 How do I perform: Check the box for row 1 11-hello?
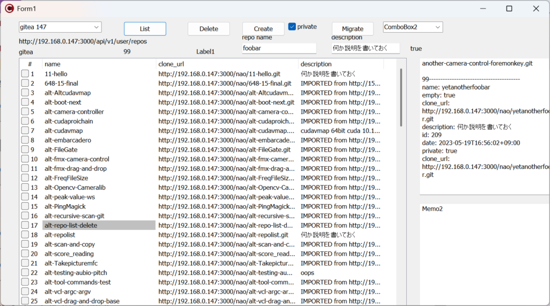pyautogui.click(x=25, y=74)
